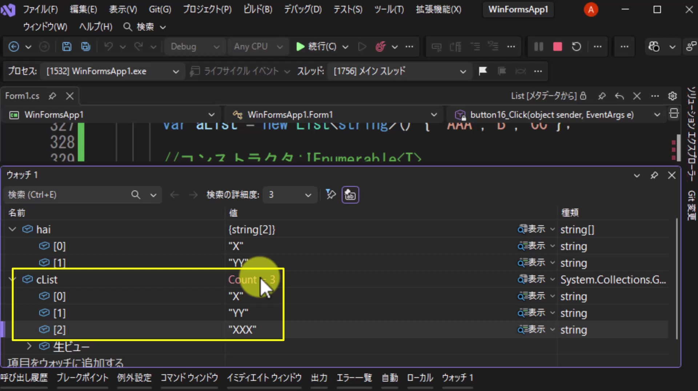Image resolution: width=698 pixels, height=391 pixels.
Task: Collapse the cList node
Action: pos(12,279)
